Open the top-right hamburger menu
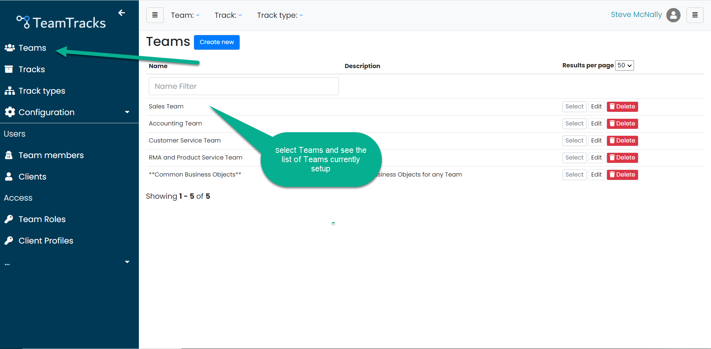This screenshot has height=349, width=711. coord(695,15)
